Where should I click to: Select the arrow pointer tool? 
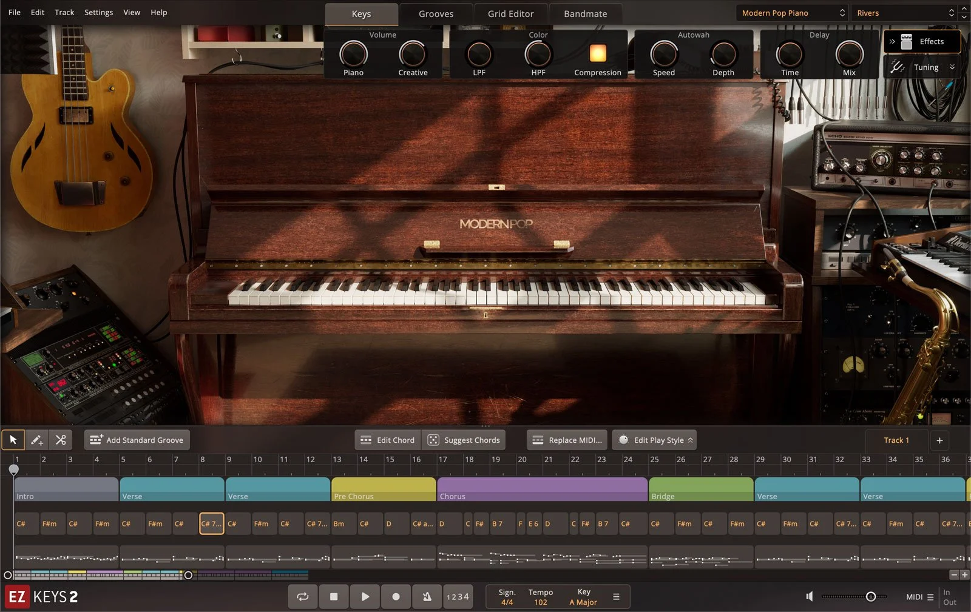pos(13,440)
